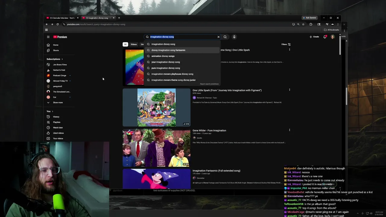
Task: Open penguinz0 subscription
Action: (x=57, y=86)
